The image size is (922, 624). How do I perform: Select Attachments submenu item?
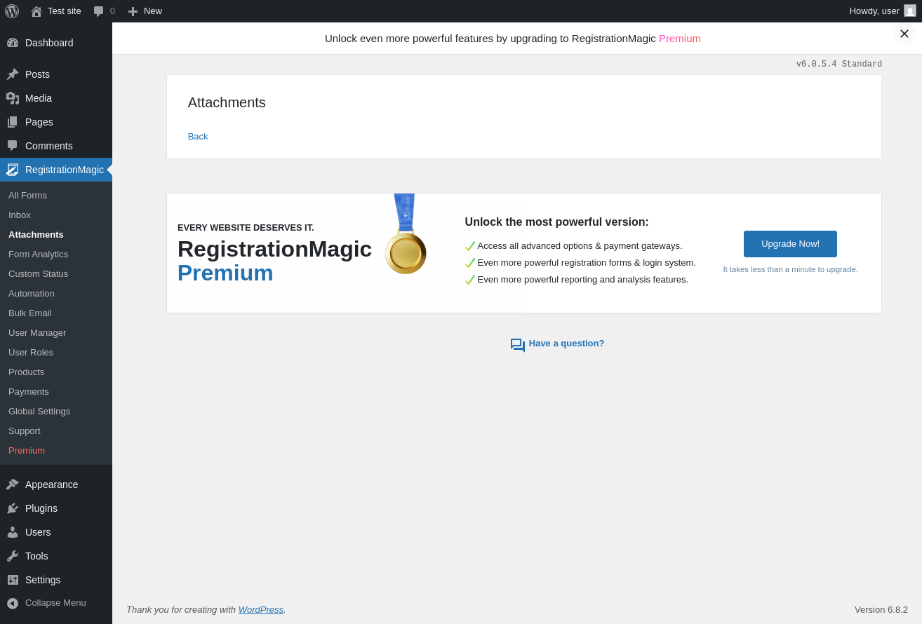click(x=36, y=235)
